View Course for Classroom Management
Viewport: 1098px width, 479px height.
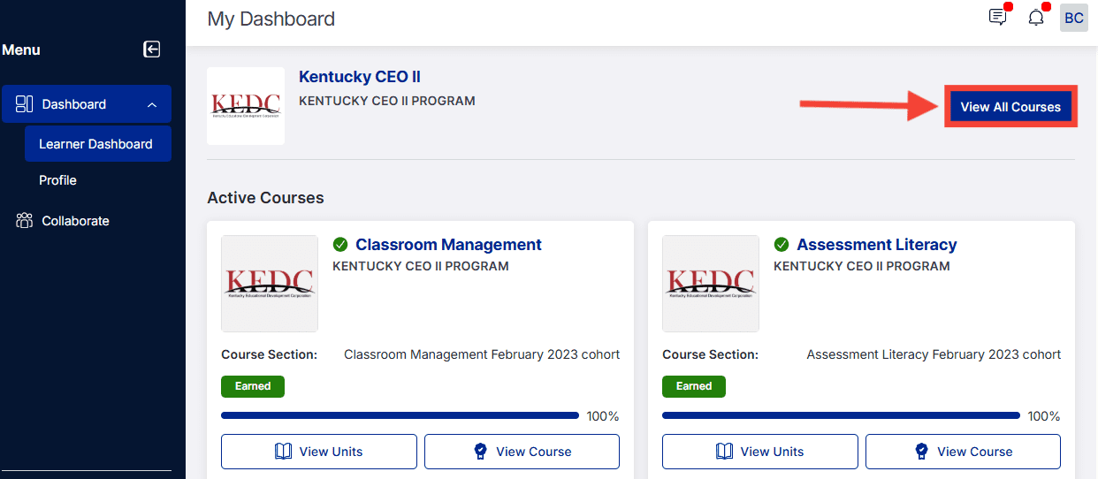pyautogui.click(x=522, y=452)
